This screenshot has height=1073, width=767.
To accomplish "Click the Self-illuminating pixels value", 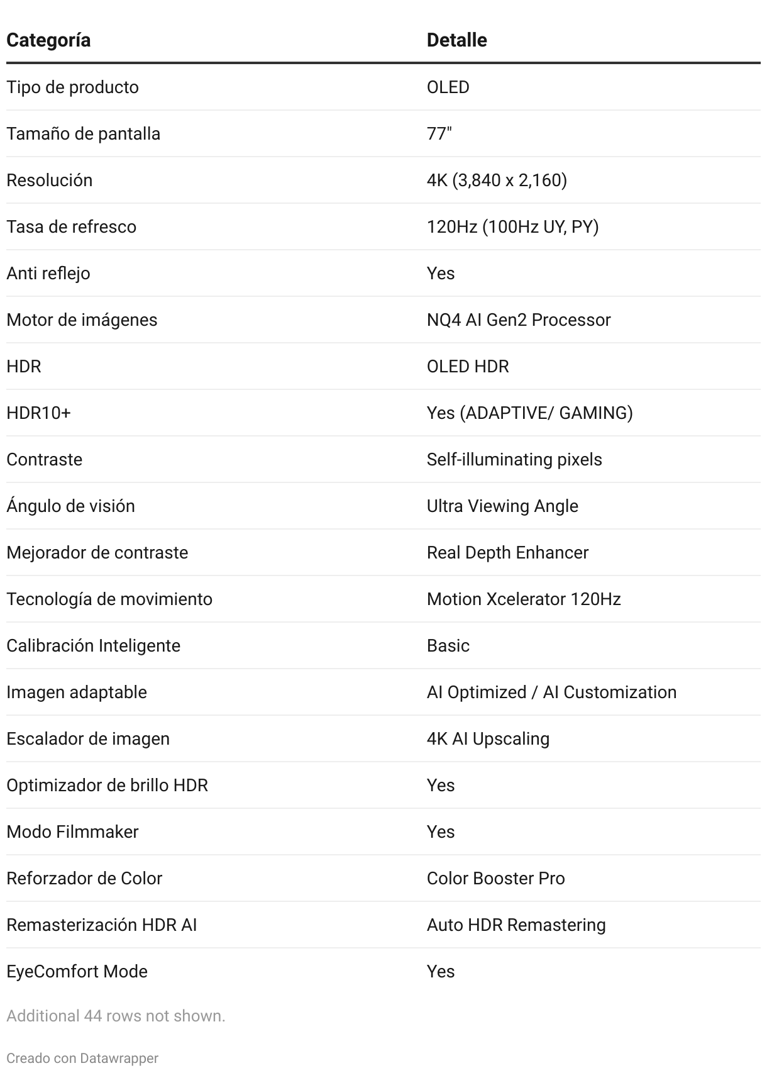I will [x=514, y=459].
